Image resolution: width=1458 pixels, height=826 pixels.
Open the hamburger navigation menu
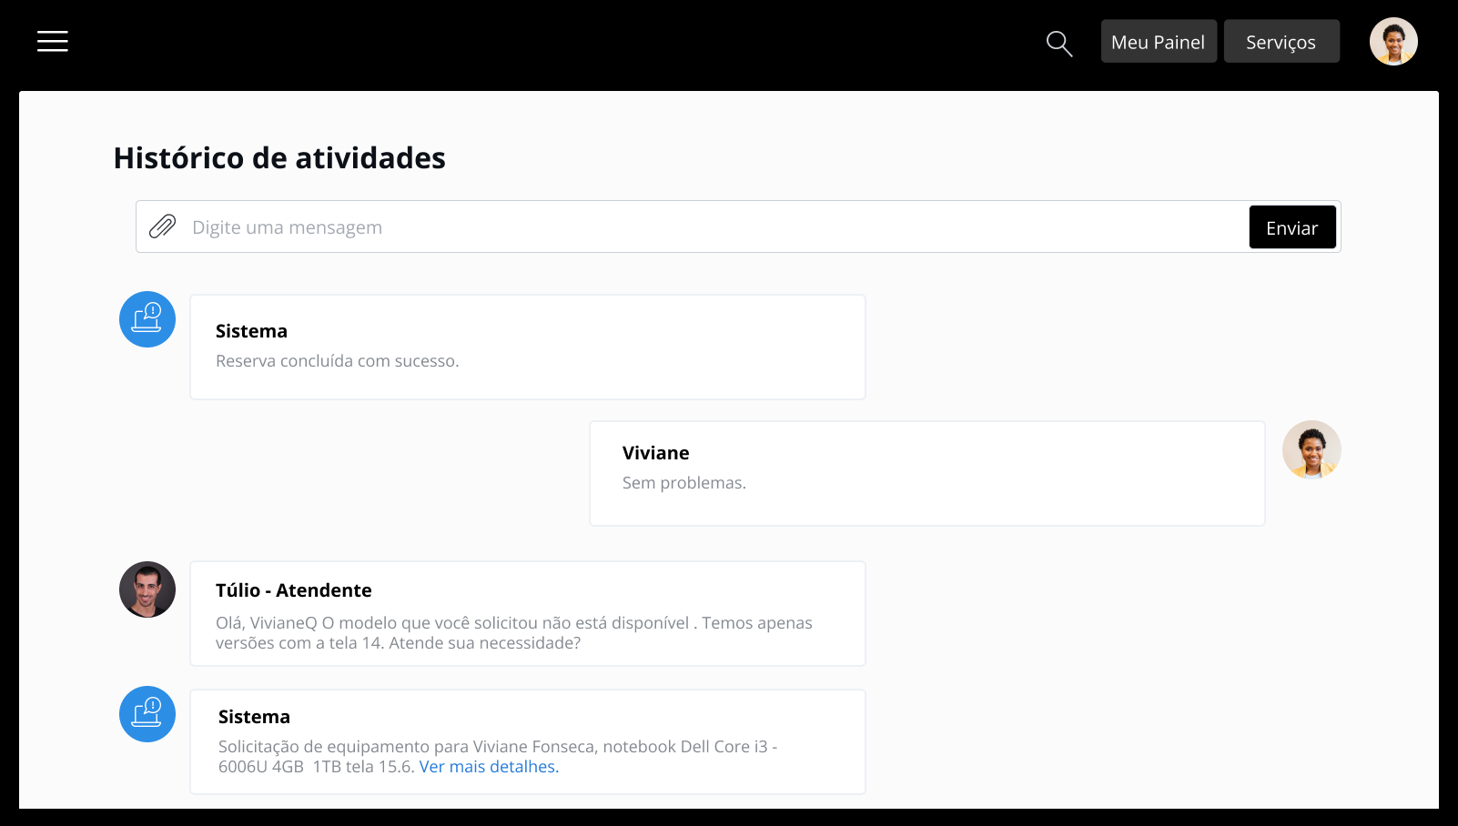pos(53,41)
